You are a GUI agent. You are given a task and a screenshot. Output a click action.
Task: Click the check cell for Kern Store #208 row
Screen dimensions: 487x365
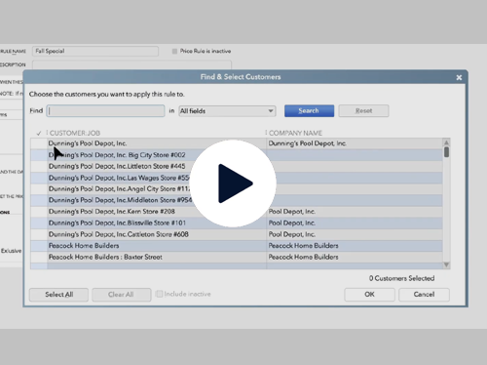[39, 212]
